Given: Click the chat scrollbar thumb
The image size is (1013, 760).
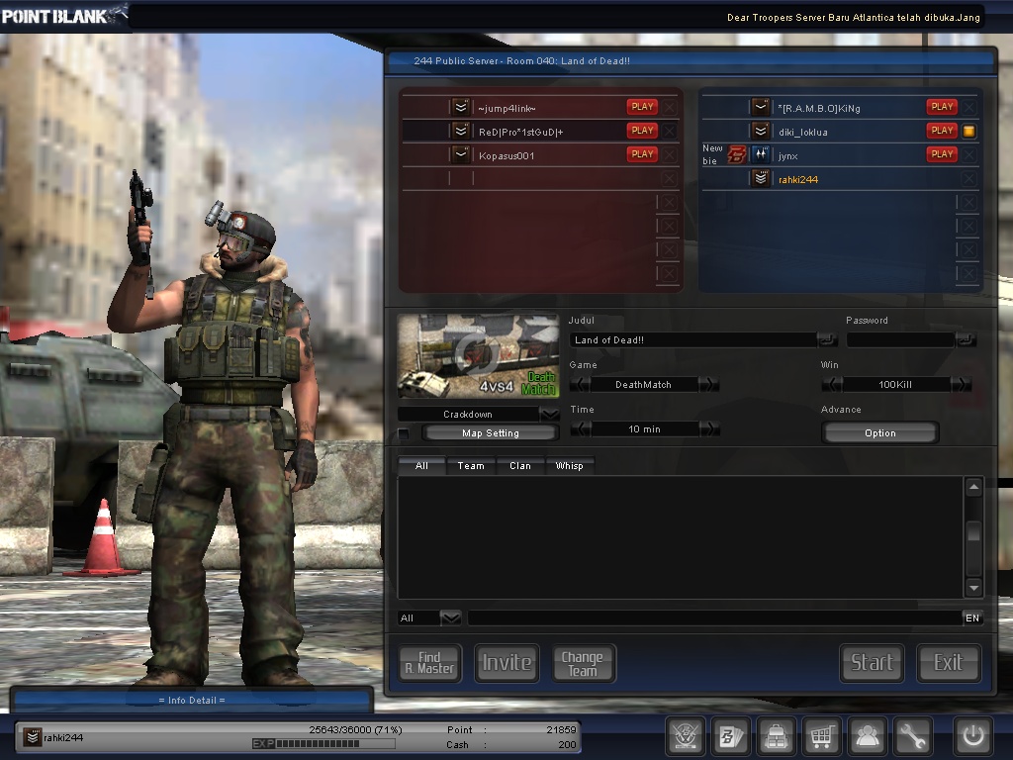Looking at the screenshot, I should pos(973,533).
